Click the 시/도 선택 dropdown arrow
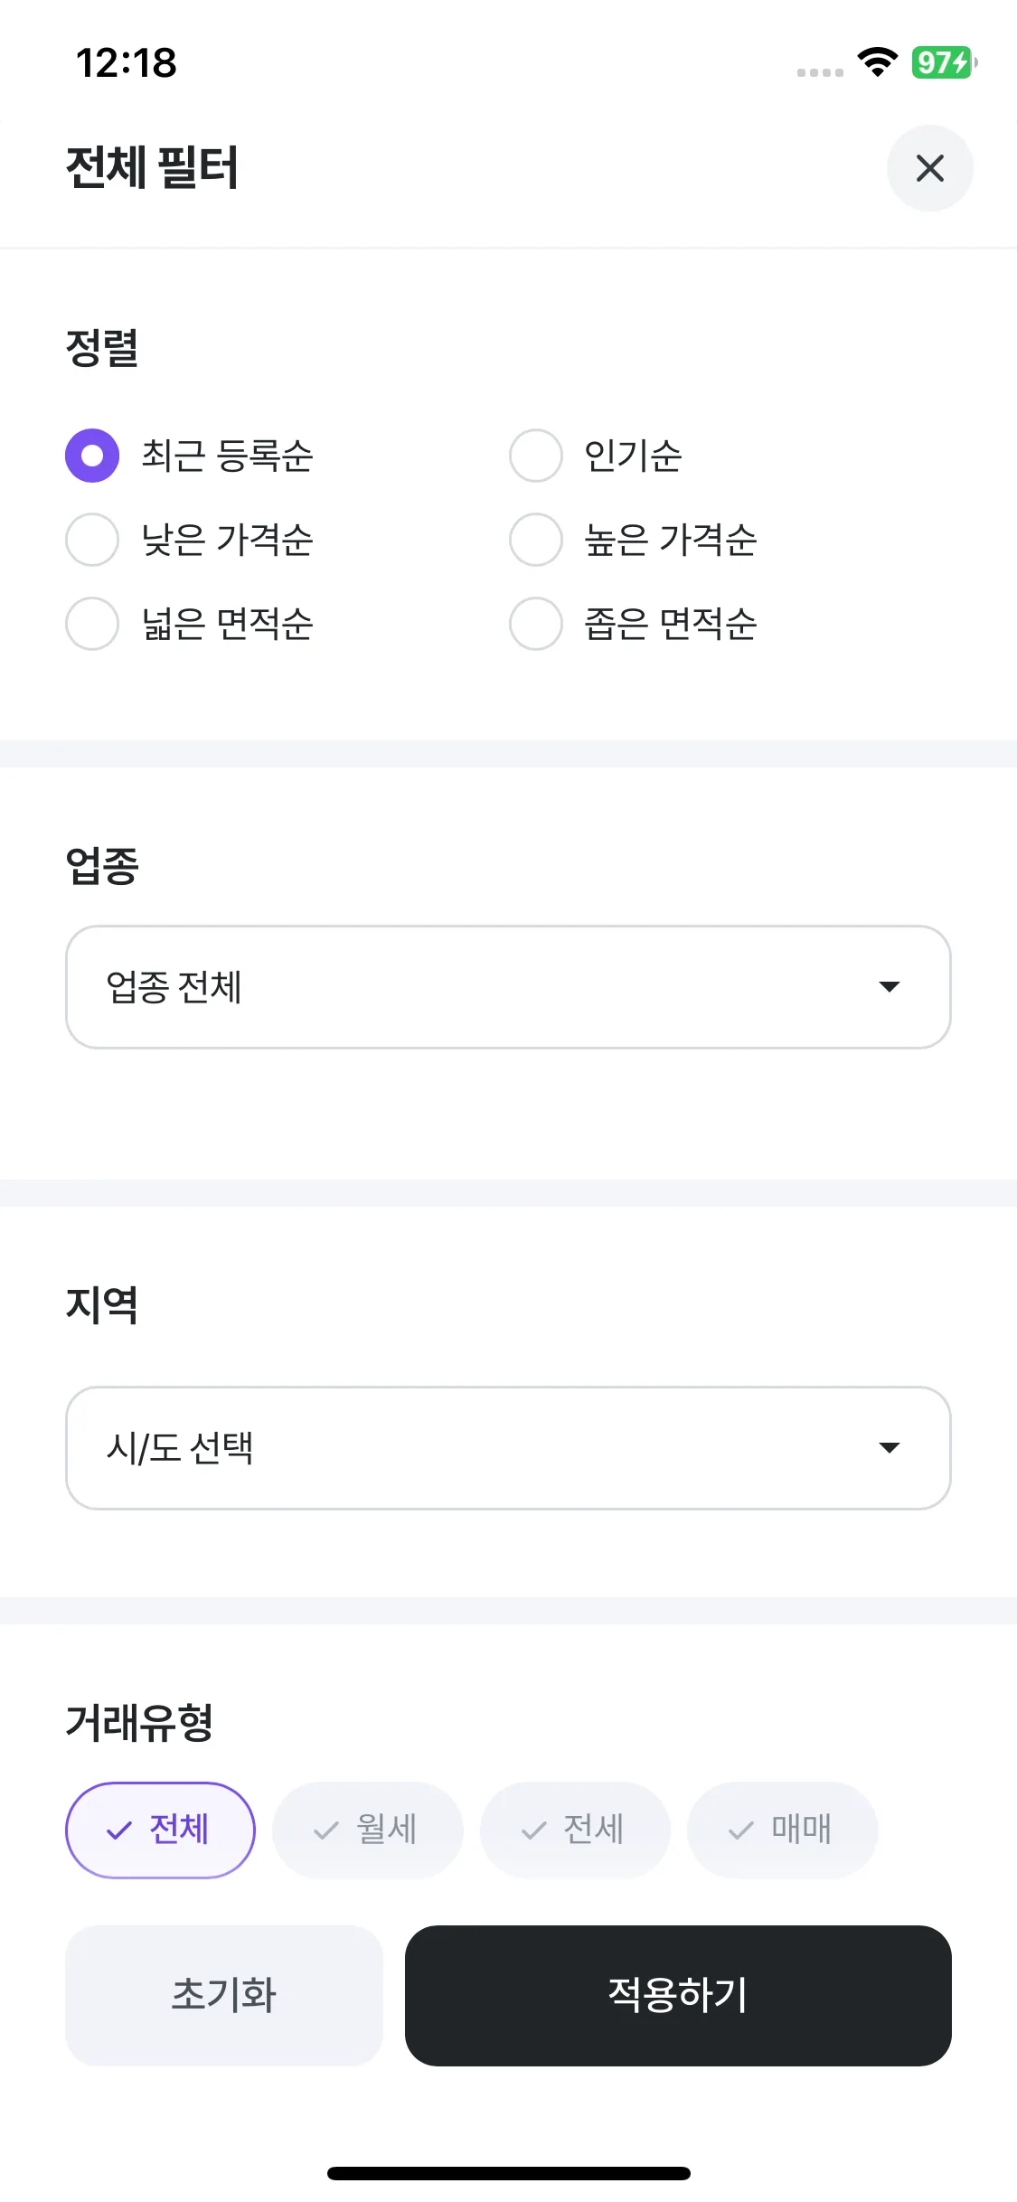 (x=890, y=1448)
